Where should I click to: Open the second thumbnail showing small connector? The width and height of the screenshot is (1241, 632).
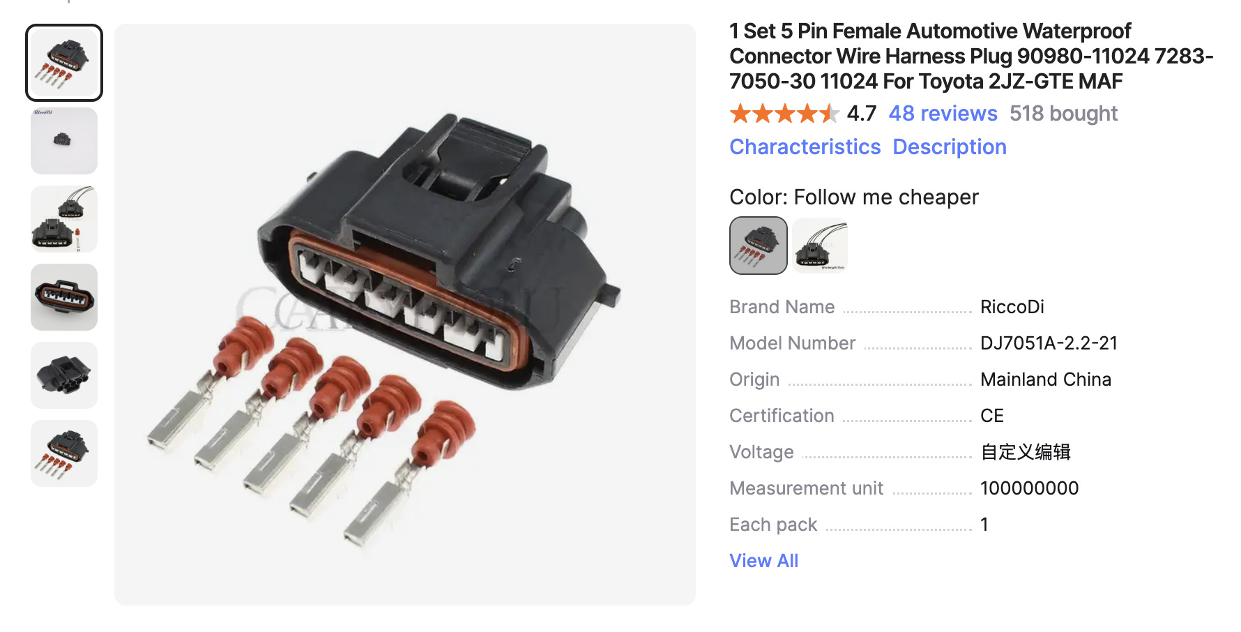(64, 141)
